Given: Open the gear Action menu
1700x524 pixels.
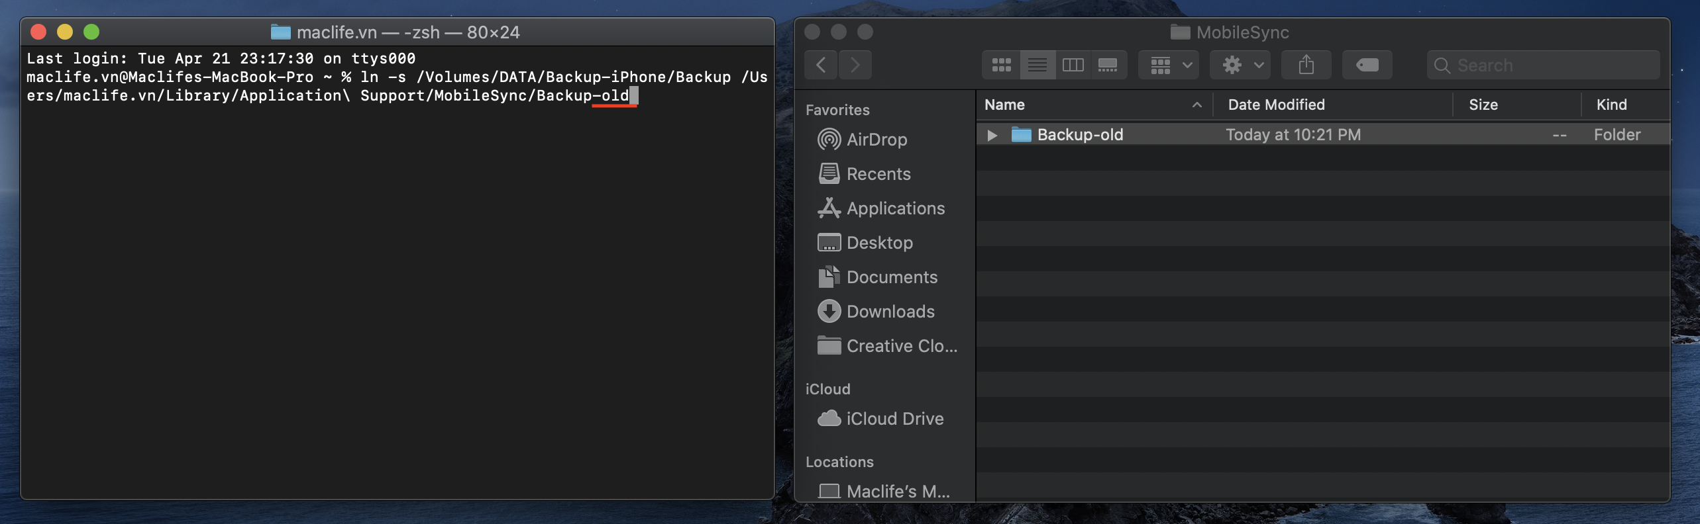Looking at the screenshot, I should [1240, 65].
